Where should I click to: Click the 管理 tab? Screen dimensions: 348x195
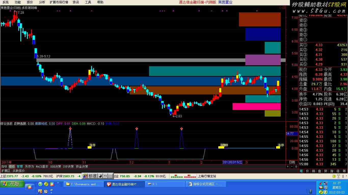click(x=20, y=167)
